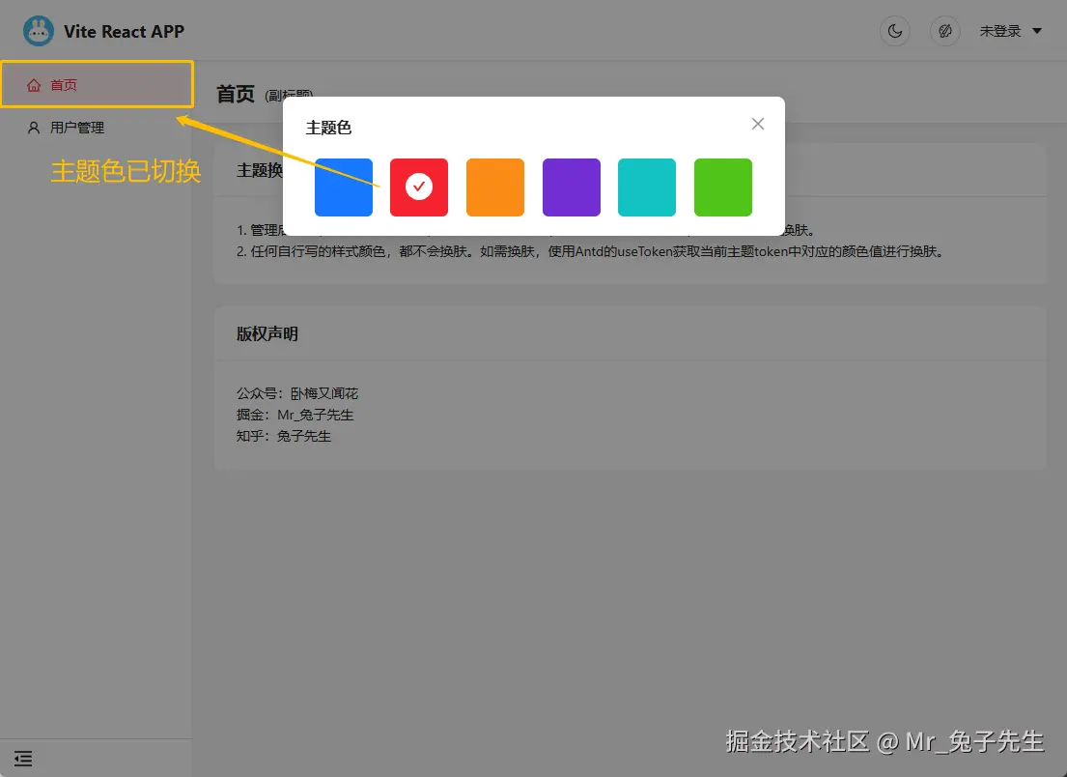Select the blue theme color swatch

point(343,186)
